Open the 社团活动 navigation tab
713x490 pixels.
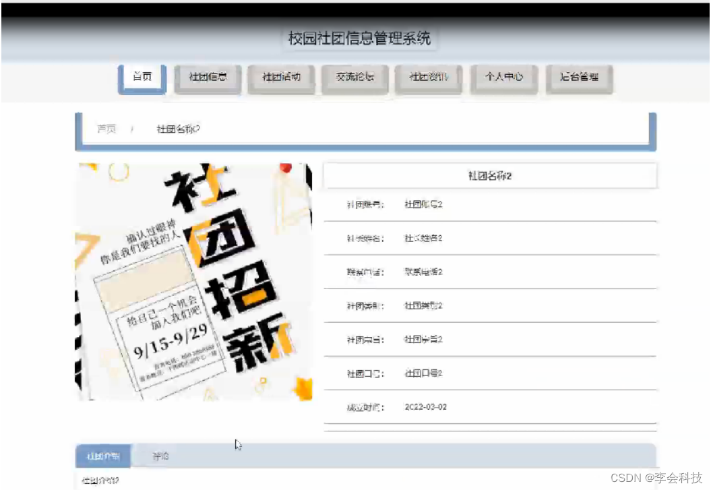click(281, 79)
